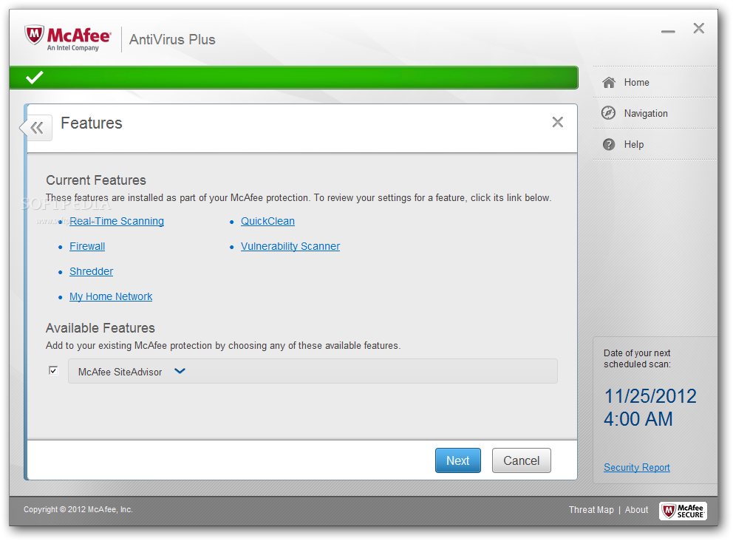This screenshot has width=733, height=541.
Task: Minimize the McAfee window
Action: point(667,31)
